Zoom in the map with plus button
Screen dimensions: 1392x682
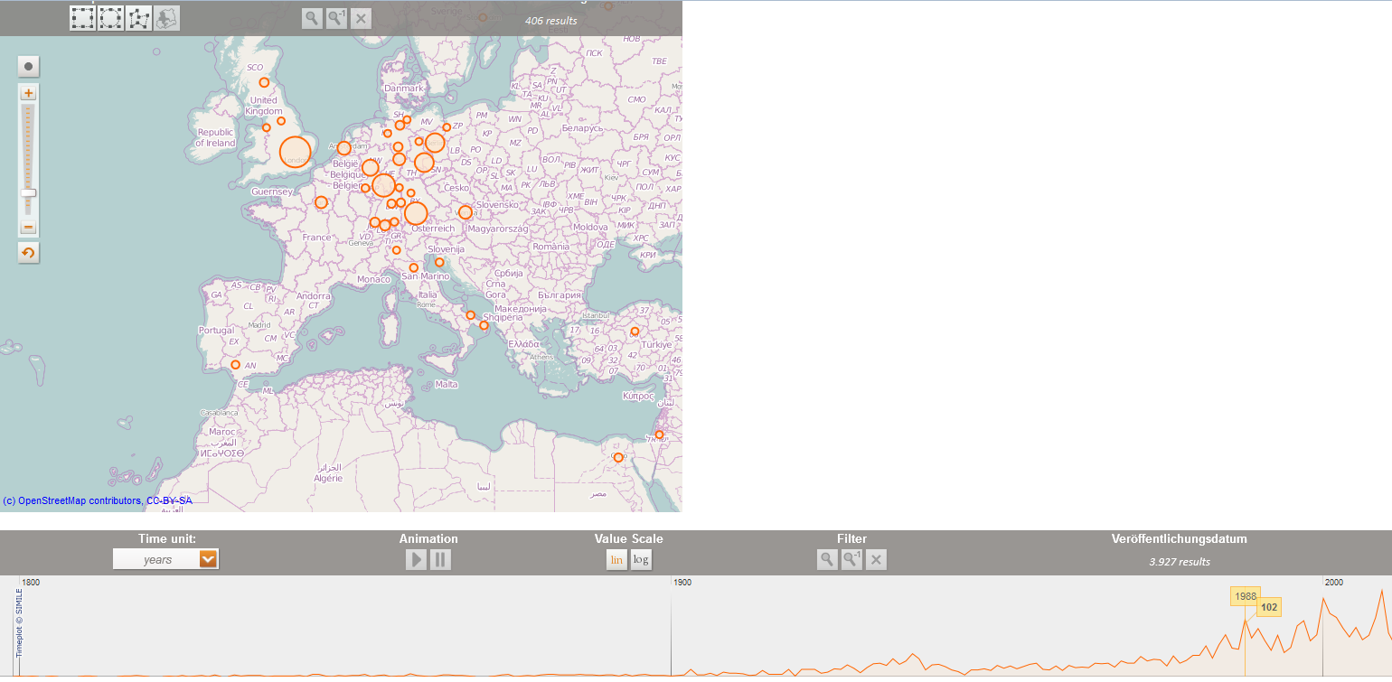click(x=29, y=93)
